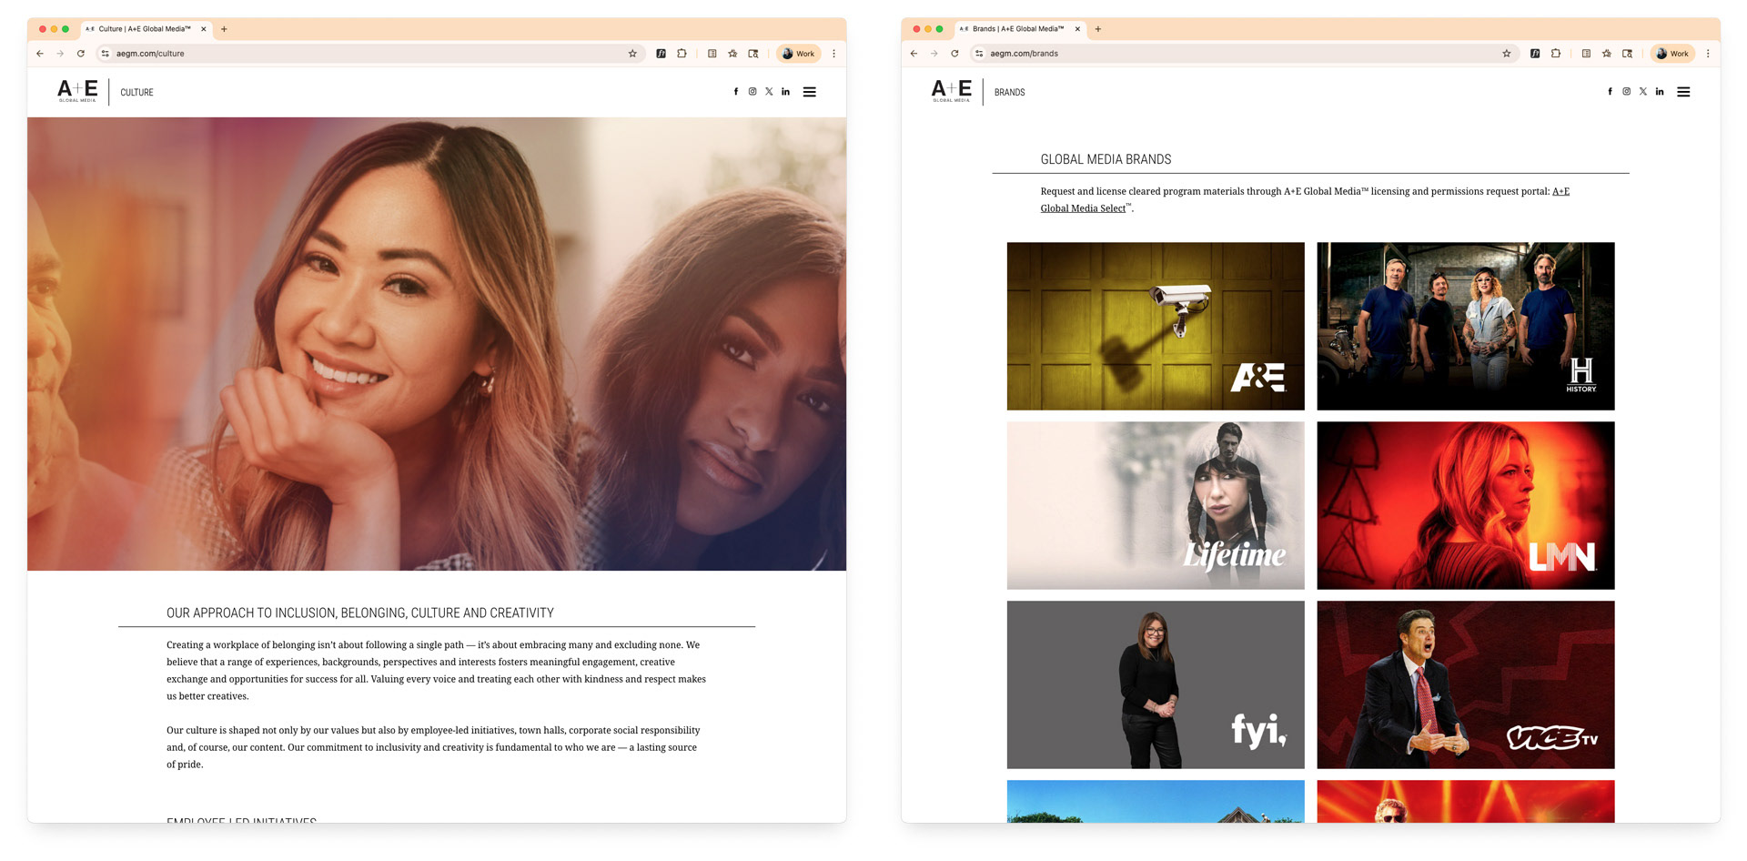Screen dimensions: 1747x861
Task: Open extensions puzzle icon in Brands window
Action: point(1556,54)
